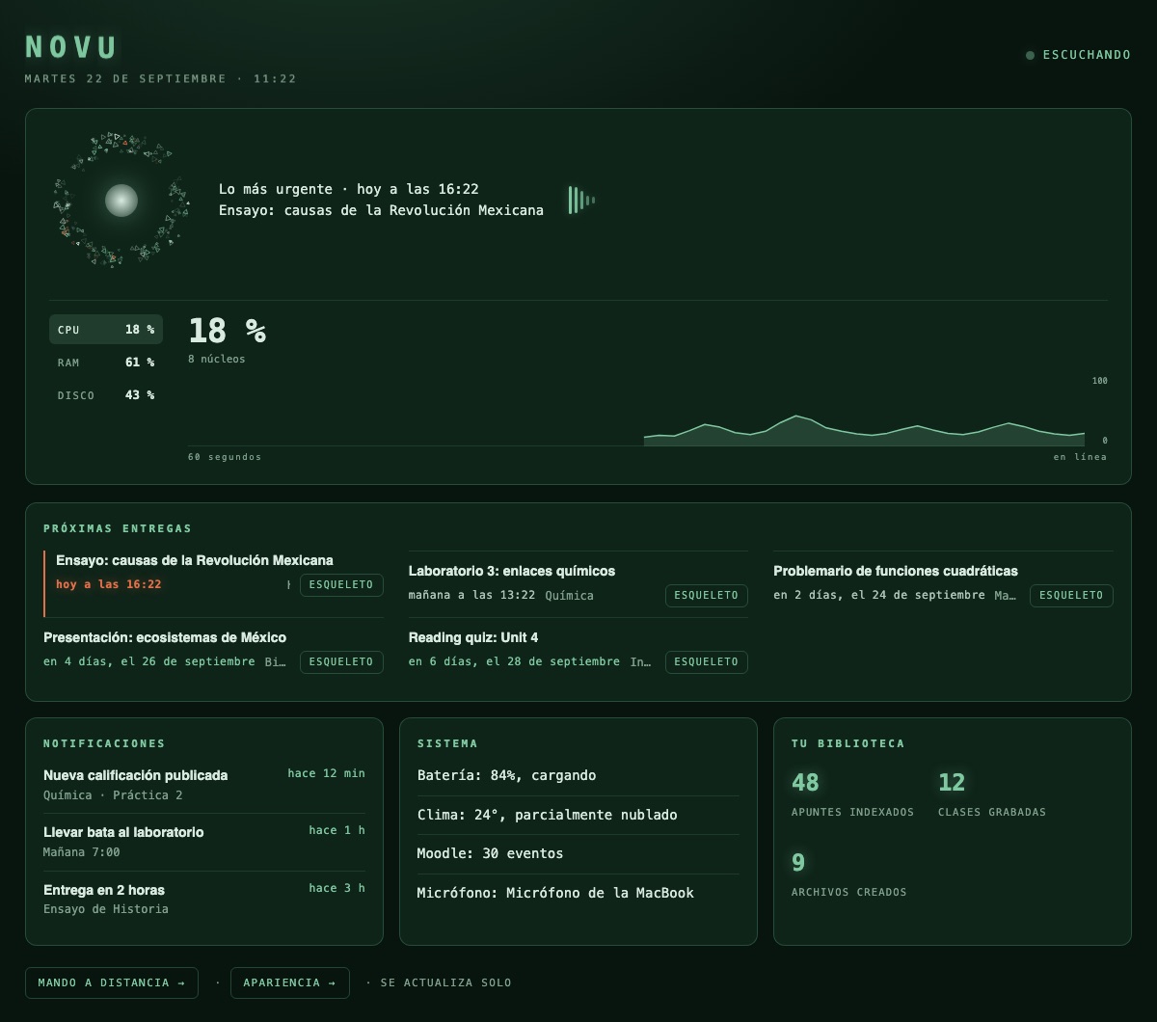Click the audio waveform bars icon

coord(581,201)
